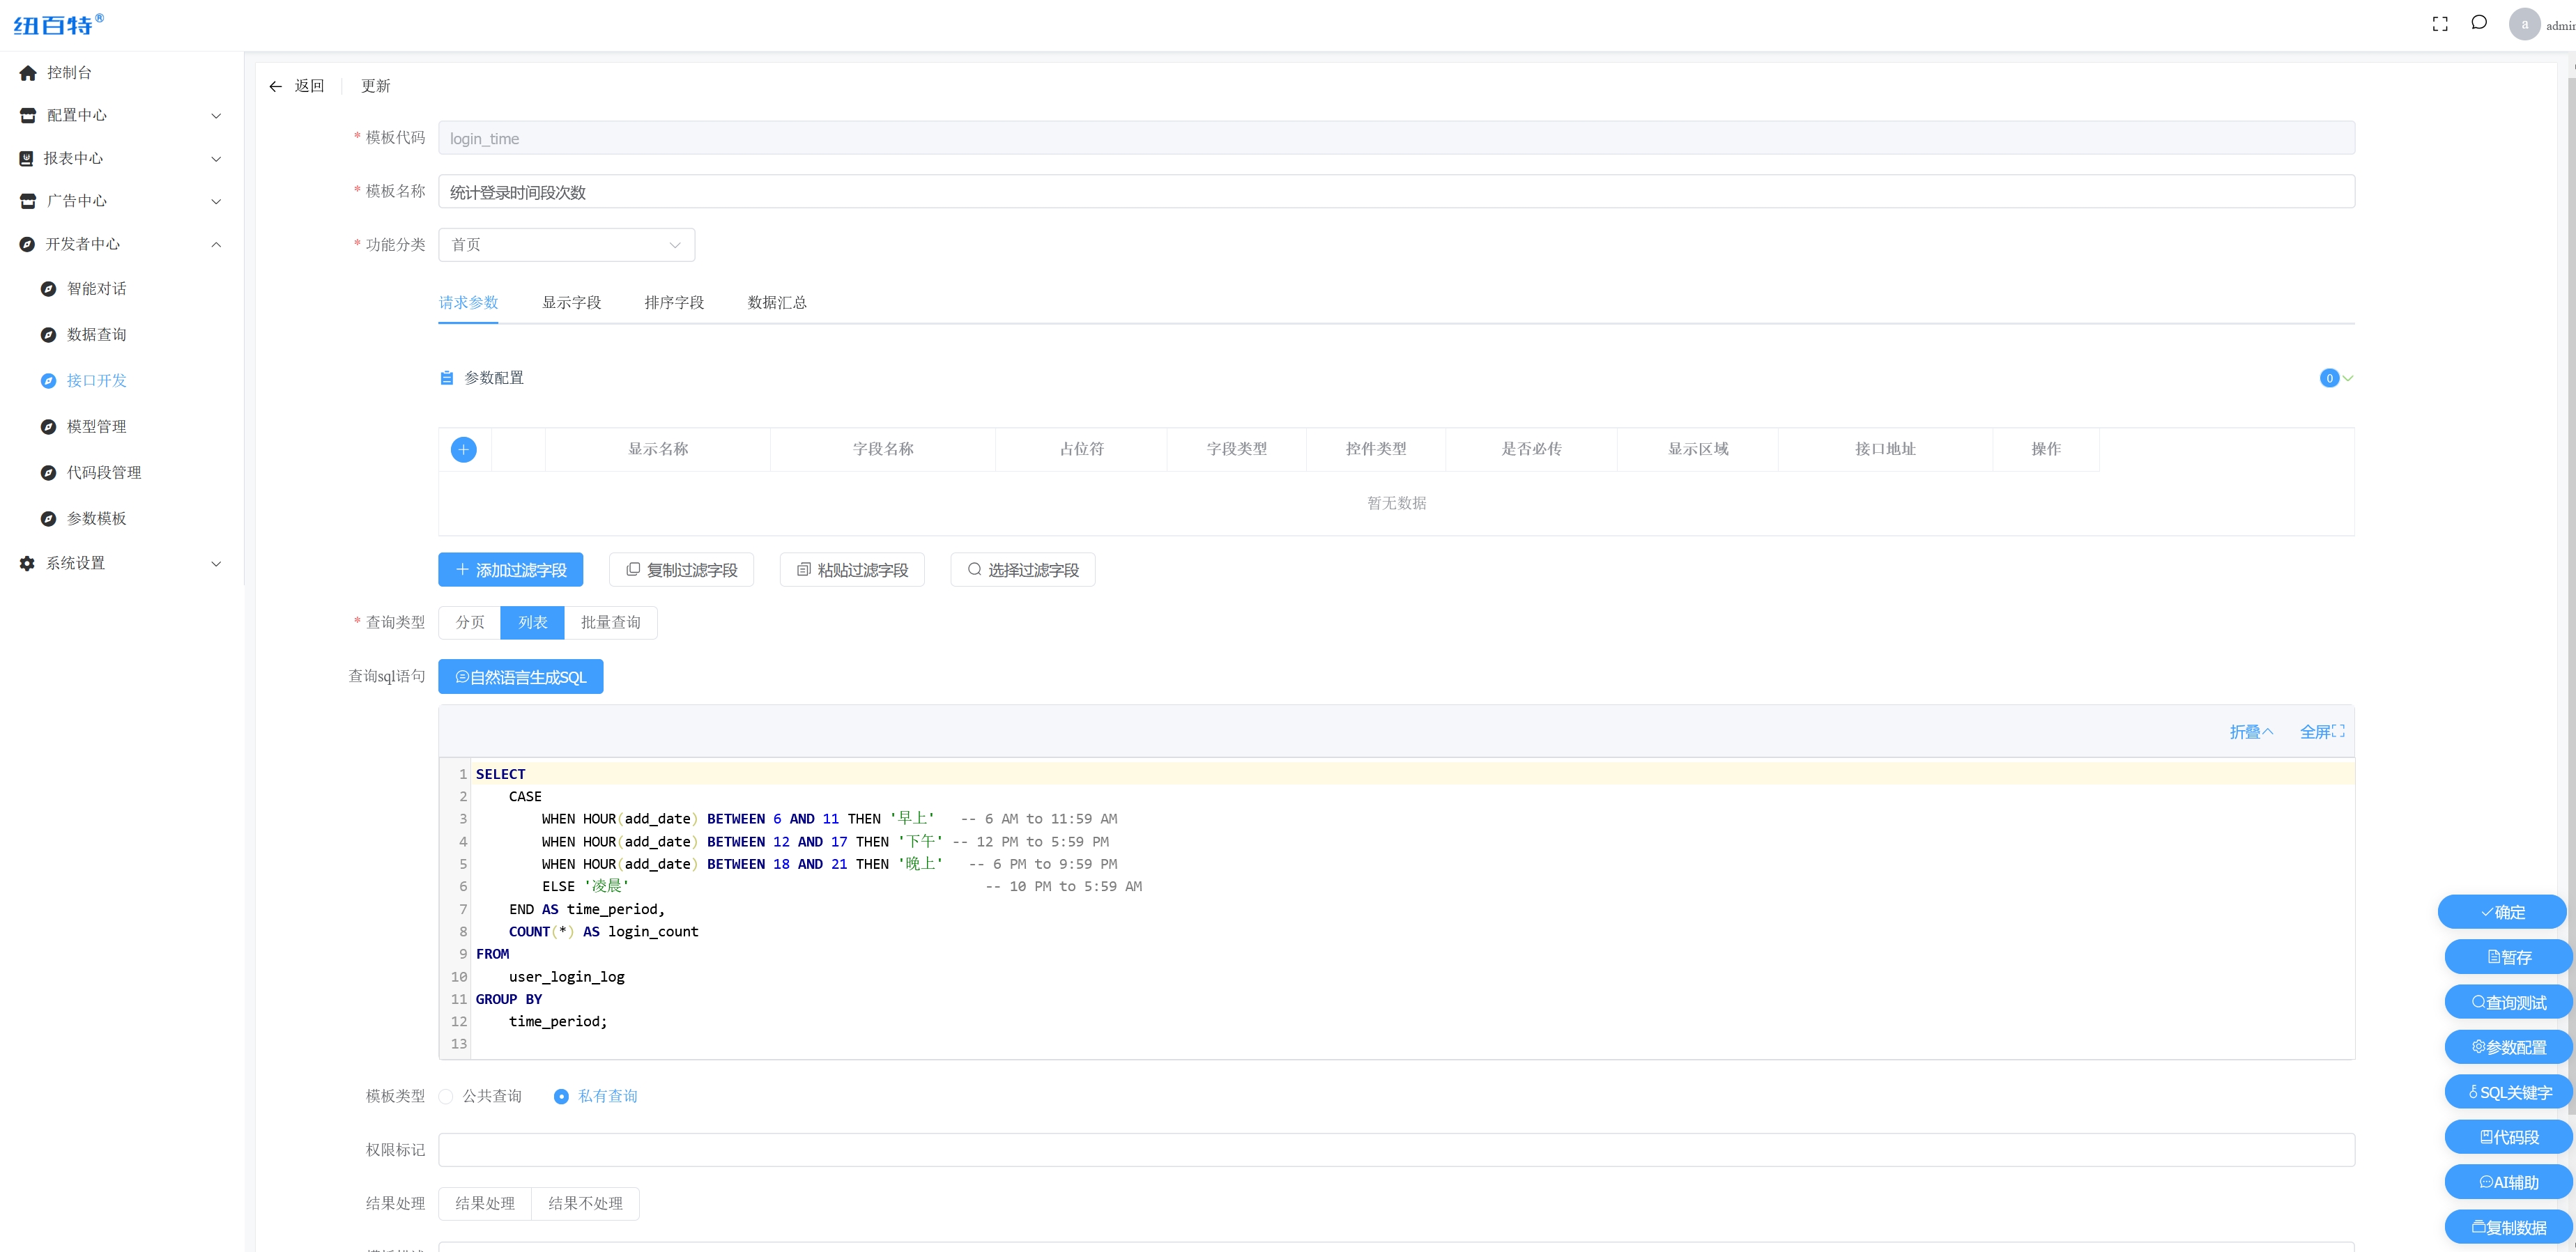Image resolution: width=2576 pixels, height=1252 pixels.
Task: Click 代码段管理 in the sidebar
Action: [x=103, y=472]
